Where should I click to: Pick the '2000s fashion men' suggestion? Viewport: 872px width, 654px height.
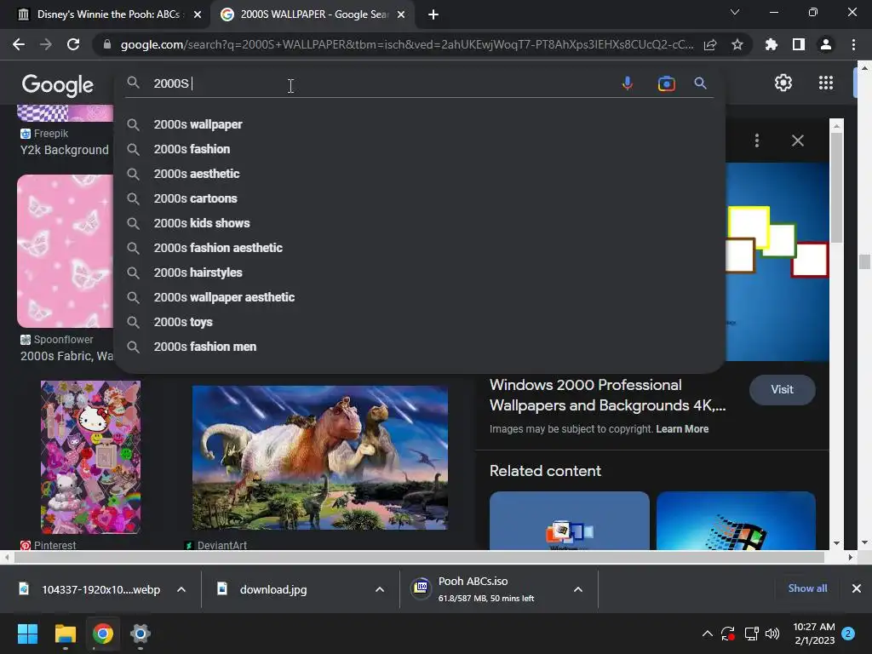419,347
